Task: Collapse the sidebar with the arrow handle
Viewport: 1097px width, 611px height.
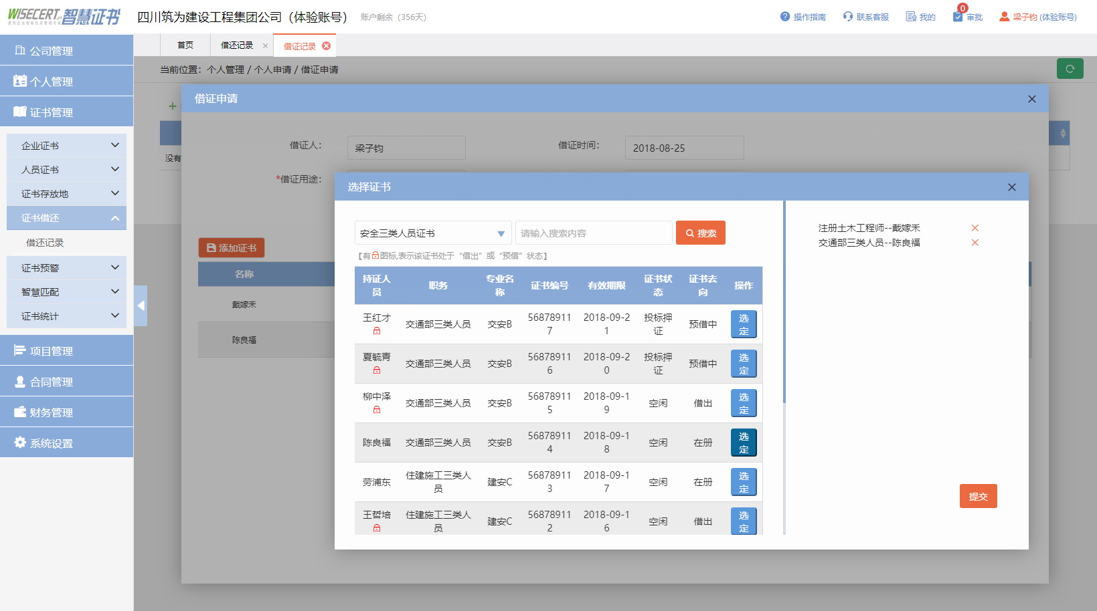Action: [141, 305]
